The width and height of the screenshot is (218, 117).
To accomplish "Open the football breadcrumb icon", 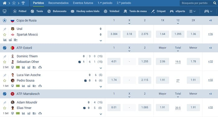I will coord(14,3).
